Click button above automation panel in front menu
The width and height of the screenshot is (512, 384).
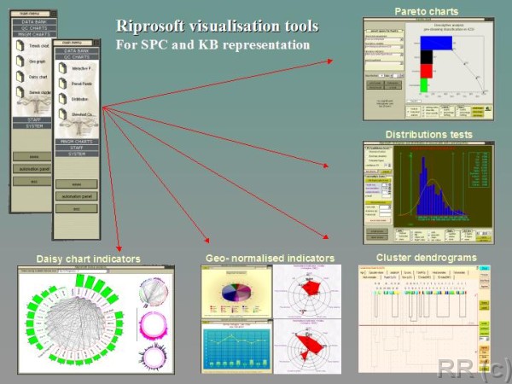pos(77,184)
